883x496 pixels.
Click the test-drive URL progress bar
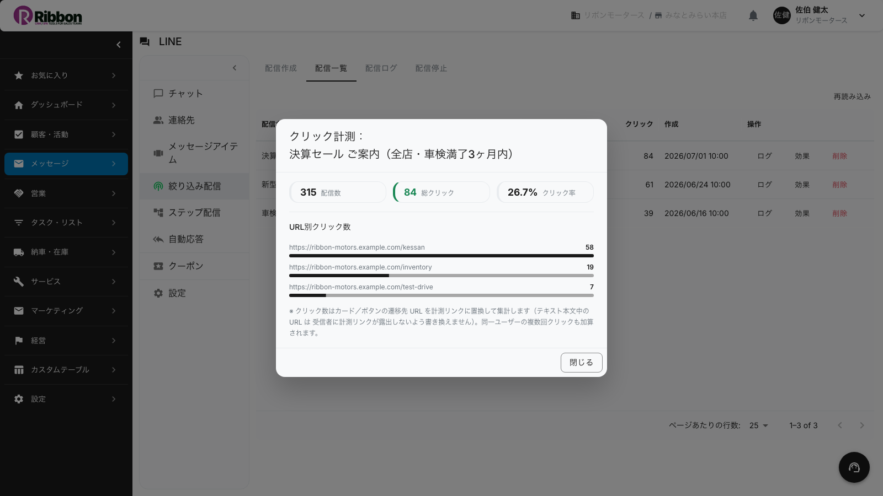click(x=441, y=295)
